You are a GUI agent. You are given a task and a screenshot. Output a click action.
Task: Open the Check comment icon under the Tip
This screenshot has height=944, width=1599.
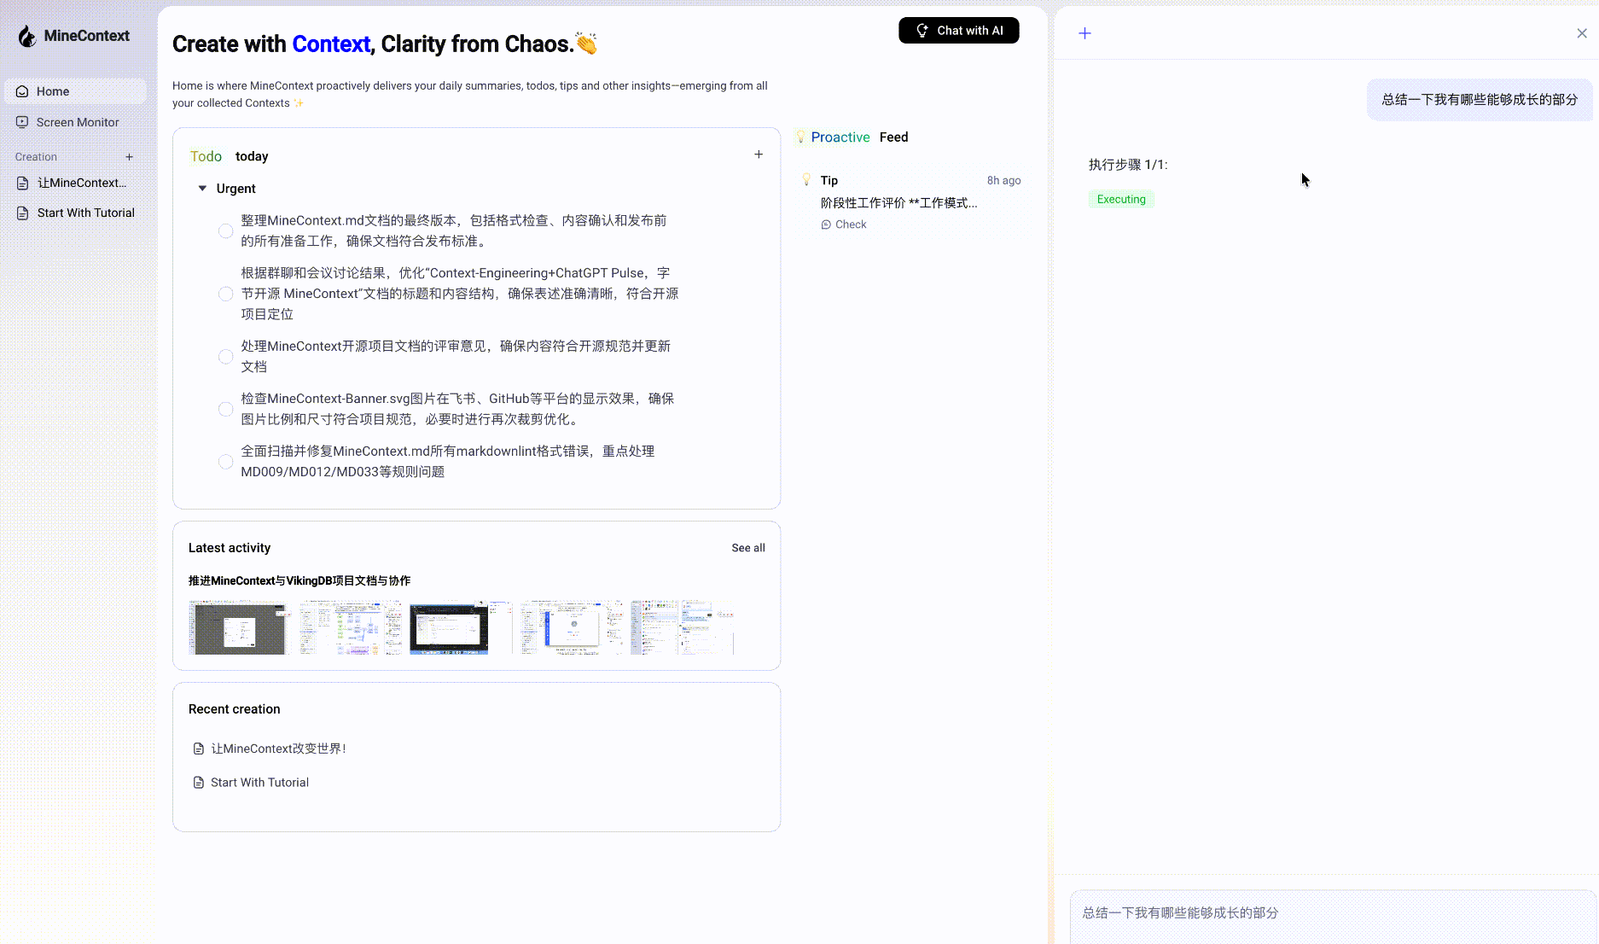click(x=826, y=224)
